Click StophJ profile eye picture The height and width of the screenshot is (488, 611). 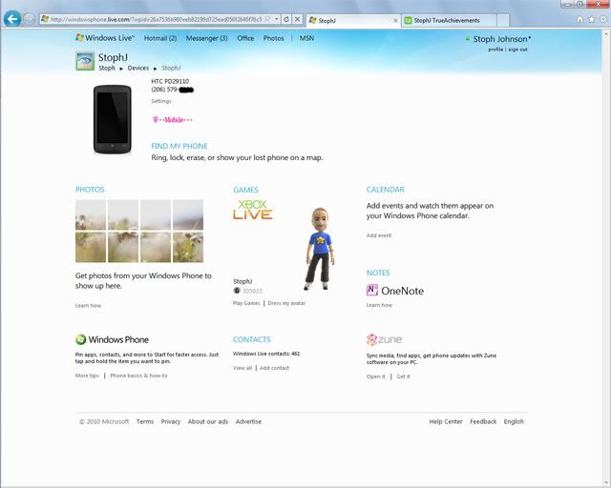point(85,61)
